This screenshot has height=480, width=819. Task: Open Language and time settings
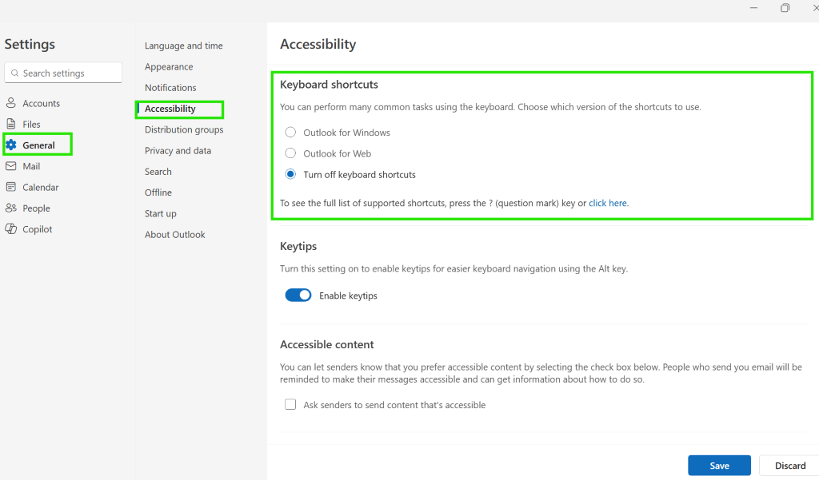(x=184, y=46)
